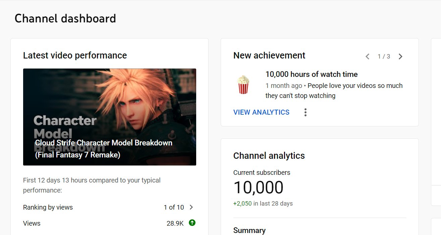Click the 1 / 3 page indicator
This screenshot has height=235, width=441.
coord(384,56)
